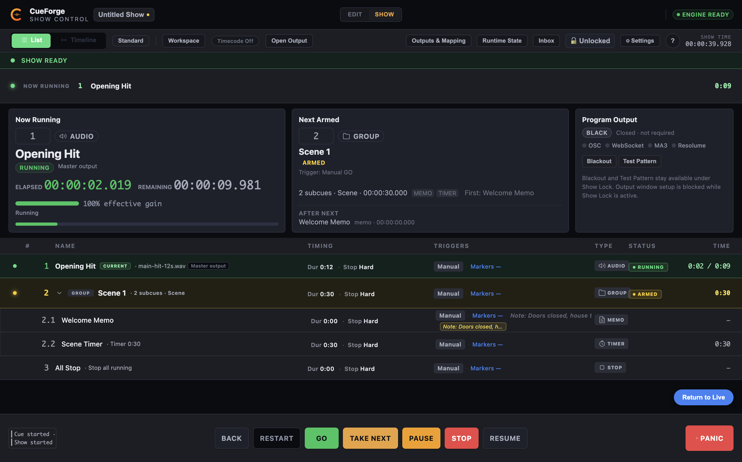Screen dimensions: 742x462
Task: Open Markers for the Scene Timer row
Action: (x=487, y=344)
